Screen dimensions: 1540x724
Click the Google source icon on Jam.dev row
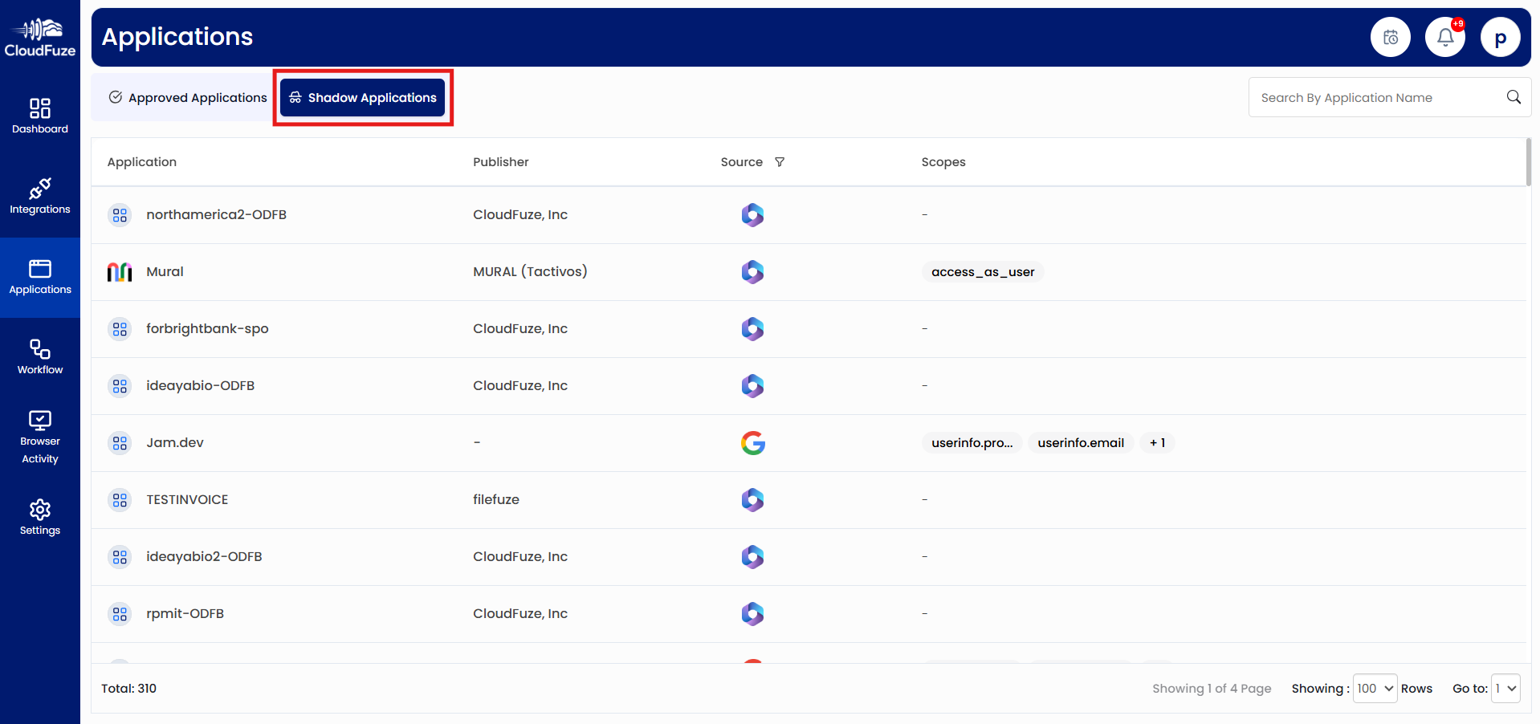pos(752,442)
